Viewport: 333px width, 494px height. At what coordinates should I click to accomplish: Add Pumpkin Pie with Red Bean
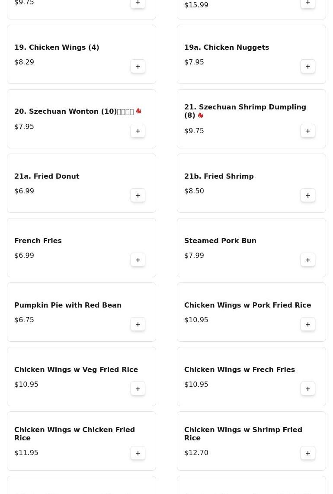tap(138, 324)
